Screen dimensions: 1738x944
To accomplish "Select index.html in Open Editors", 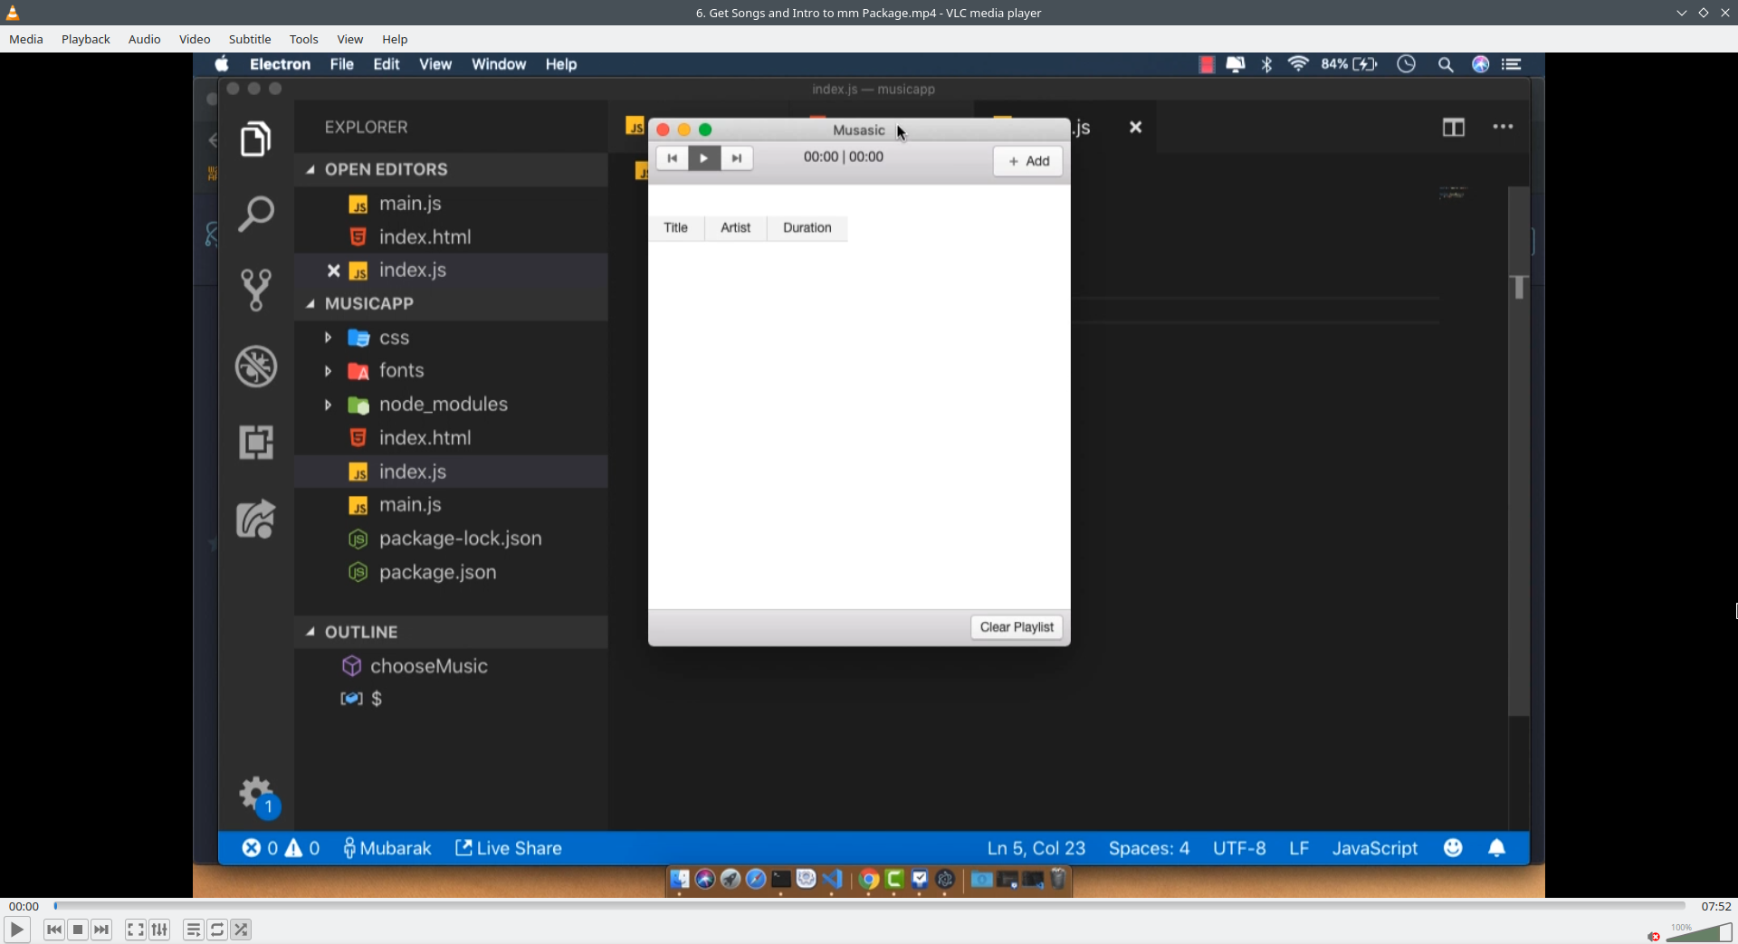I will (x=451, y=237).
